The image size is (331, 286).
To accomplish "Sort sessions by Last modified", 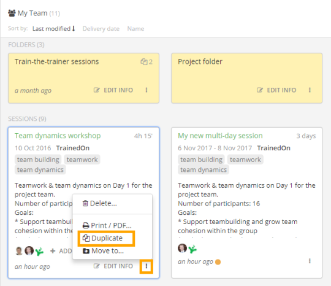I will [x=53, y=28].
